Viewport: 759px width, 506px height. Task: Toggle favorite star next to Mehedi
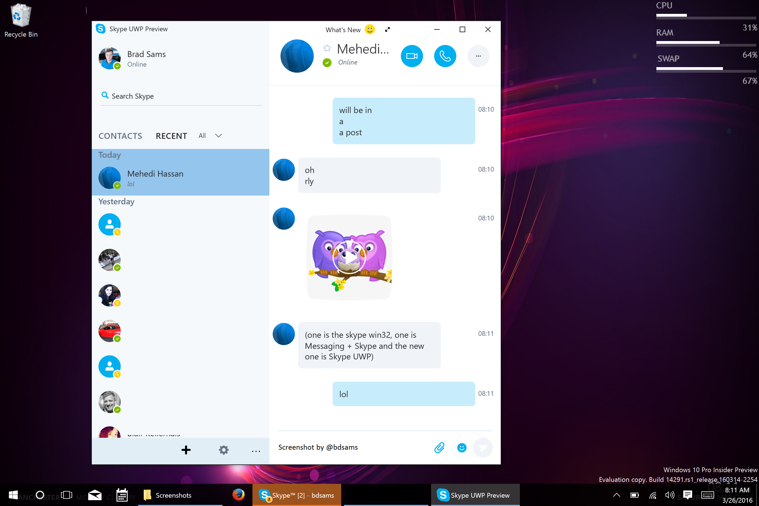pos(327,48)
